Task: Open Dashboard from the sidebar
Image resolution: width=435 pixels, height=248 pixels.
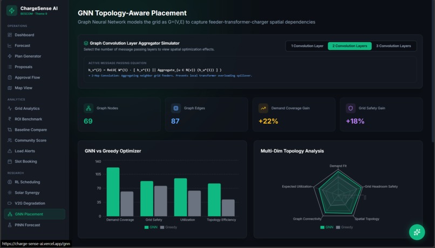Action: tap(35, 35)
